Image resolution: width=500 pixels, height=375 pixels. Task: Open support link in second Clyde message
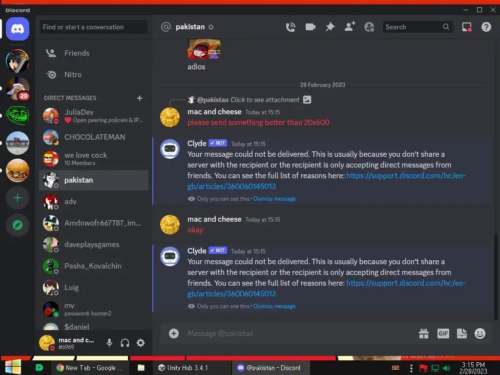(327, 288)
